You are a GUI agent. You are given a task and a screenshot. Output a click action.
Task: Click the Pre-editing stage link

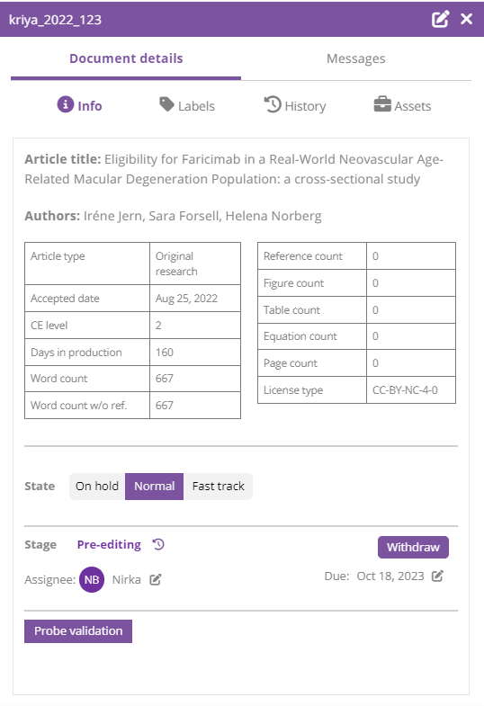click(x=109, y=544)
